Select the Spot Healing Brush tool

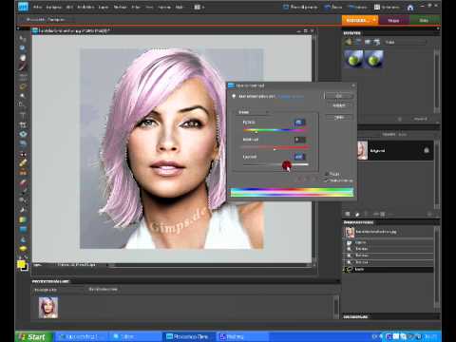pyautogui.click(x=23, y=162)
